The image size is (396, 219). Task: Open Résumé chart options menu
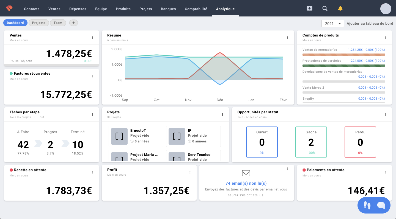tap(288, 38)
